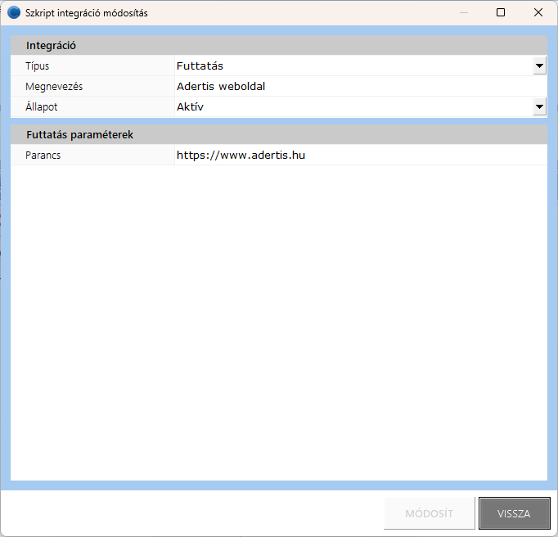Click the window title text

(x=87, y=13)
